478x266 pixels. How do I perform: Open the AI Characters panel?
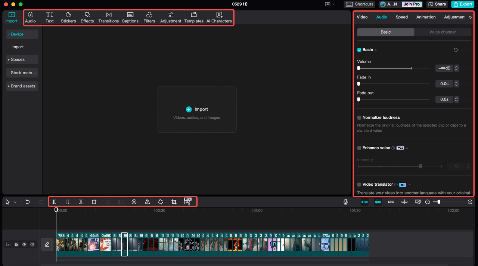coord(219,17)
